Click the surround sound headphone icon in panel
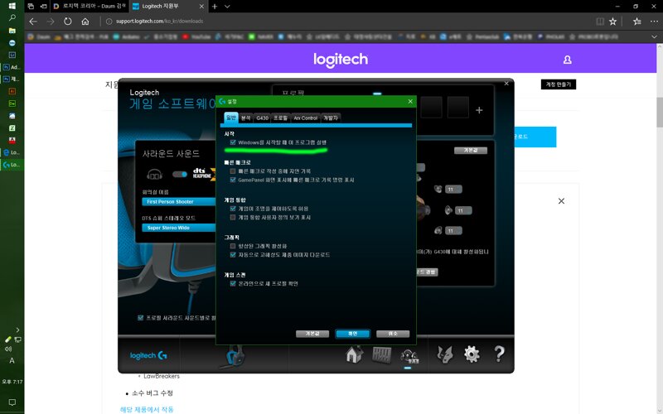Screen dimensions: 663x414 [154, 174]
